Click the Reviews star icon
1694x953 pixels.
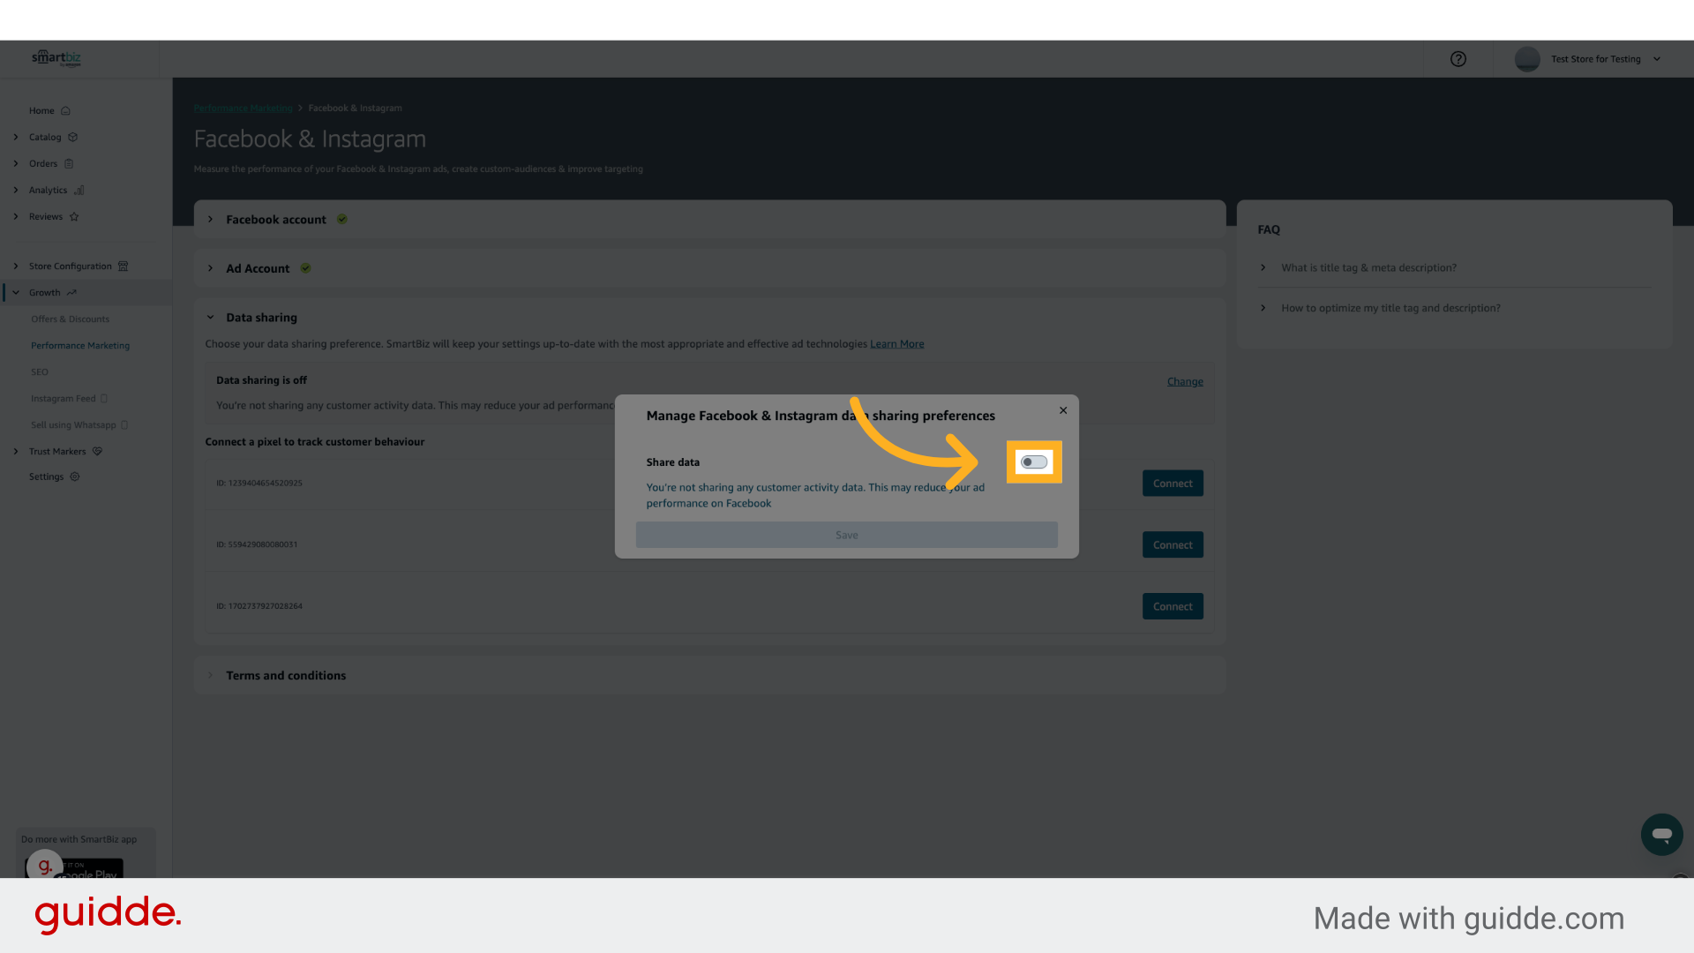tap(74, 217)
